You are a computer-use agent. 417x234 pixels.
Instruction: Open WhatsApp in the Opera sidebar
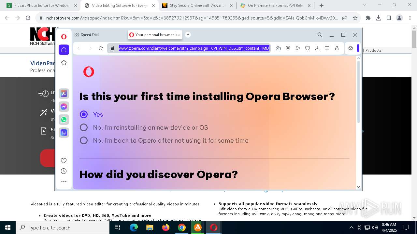tap(64, 120)
